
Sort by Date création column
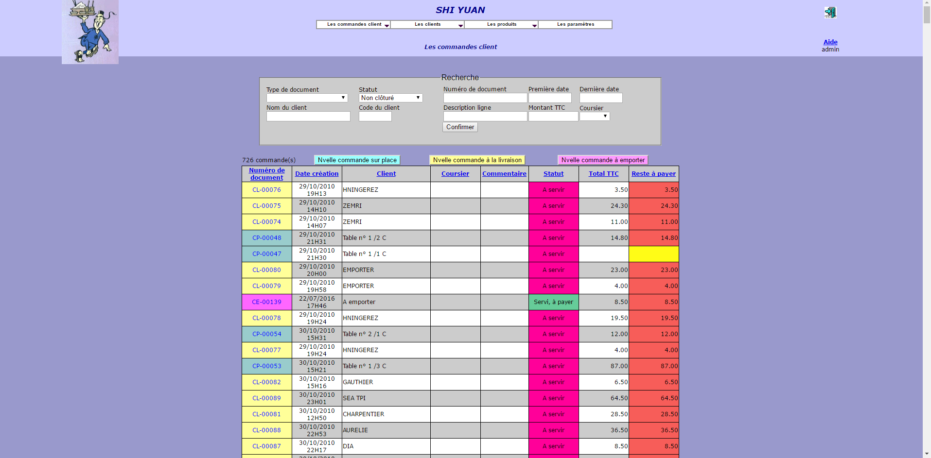click(x=316, y=174)
